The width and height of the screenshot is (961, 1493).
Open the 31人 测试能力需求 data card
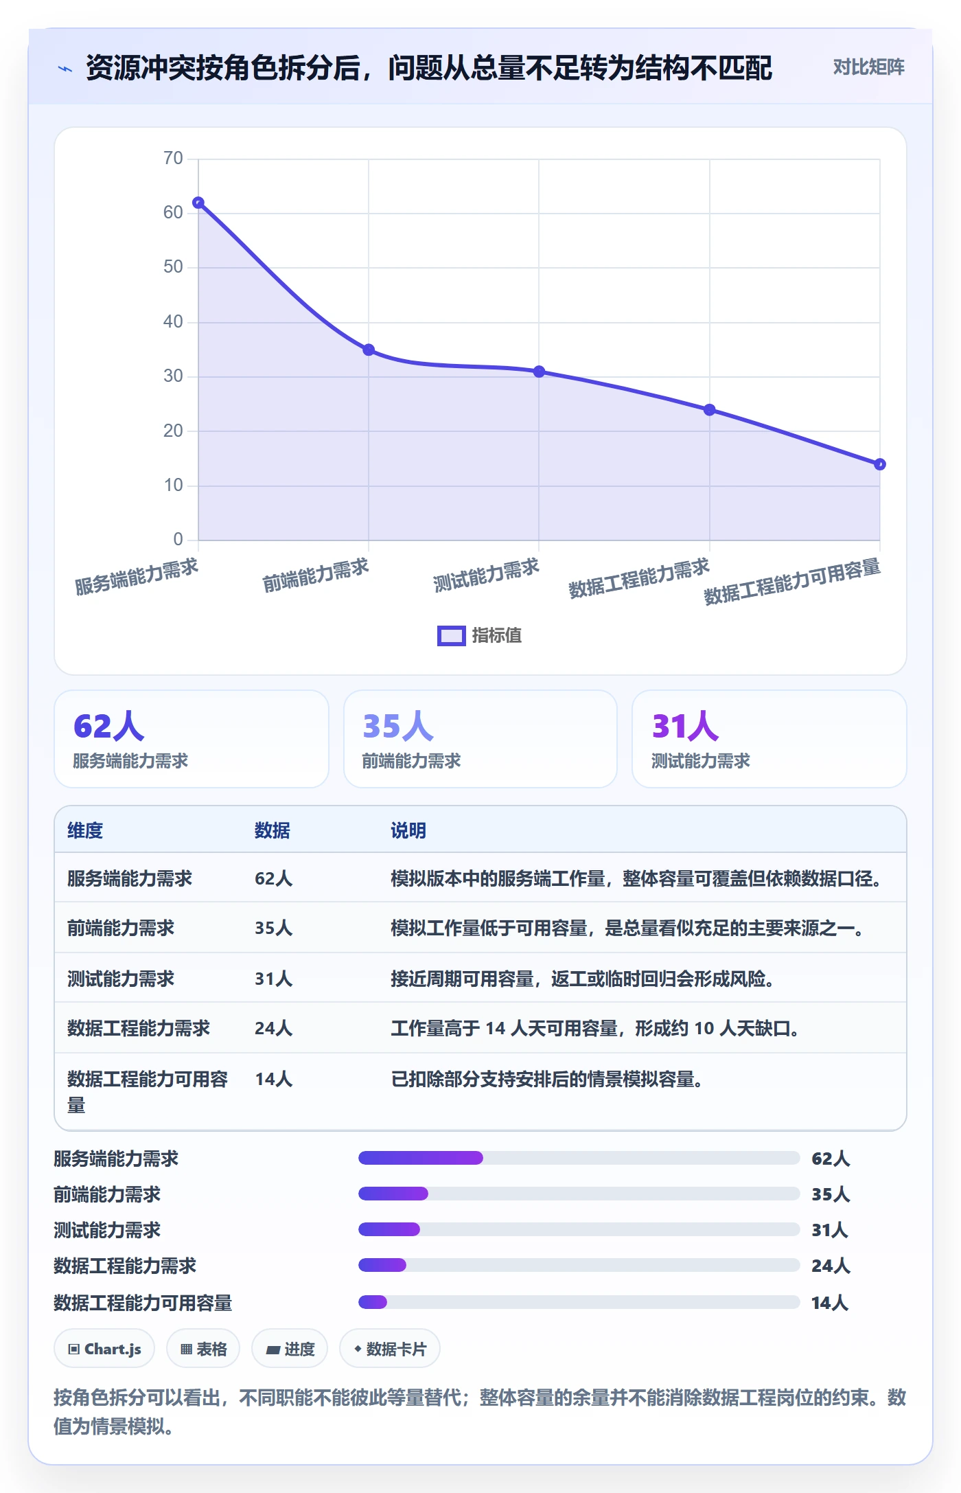tap(769, 739)
